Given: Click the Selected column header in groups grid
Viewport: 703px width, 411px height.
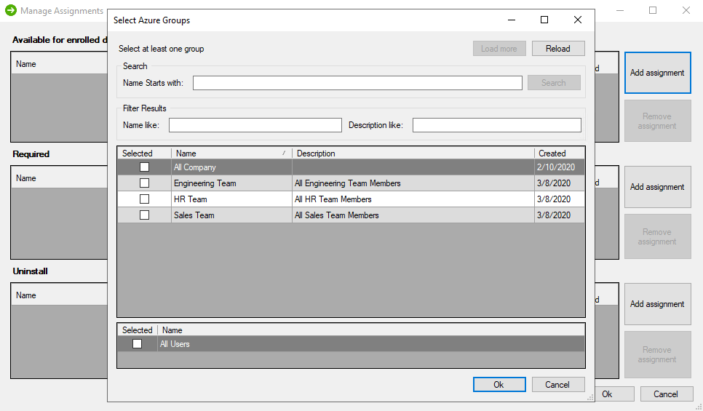Looking at the screenshot, I should tap(144, 153).
